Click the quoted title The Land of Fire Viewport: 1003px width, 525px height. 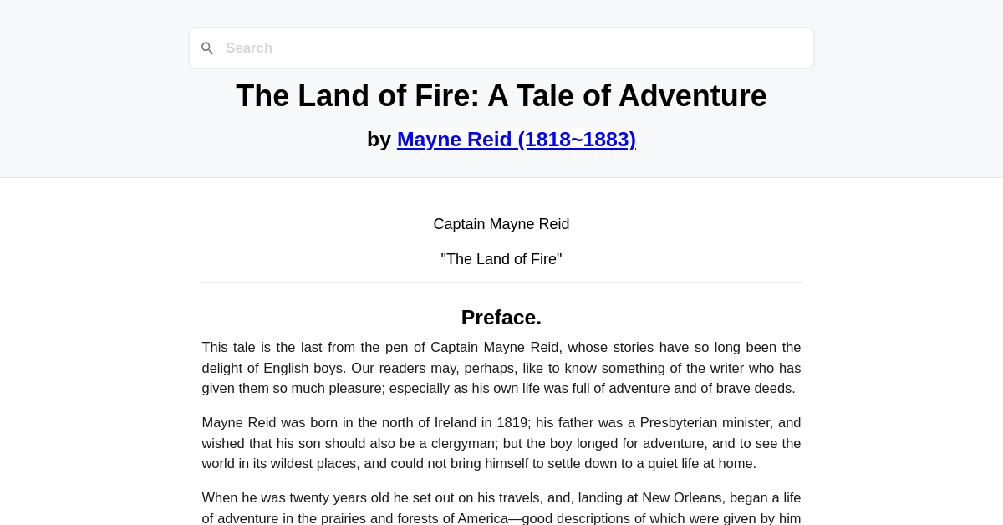pos(501,259)
